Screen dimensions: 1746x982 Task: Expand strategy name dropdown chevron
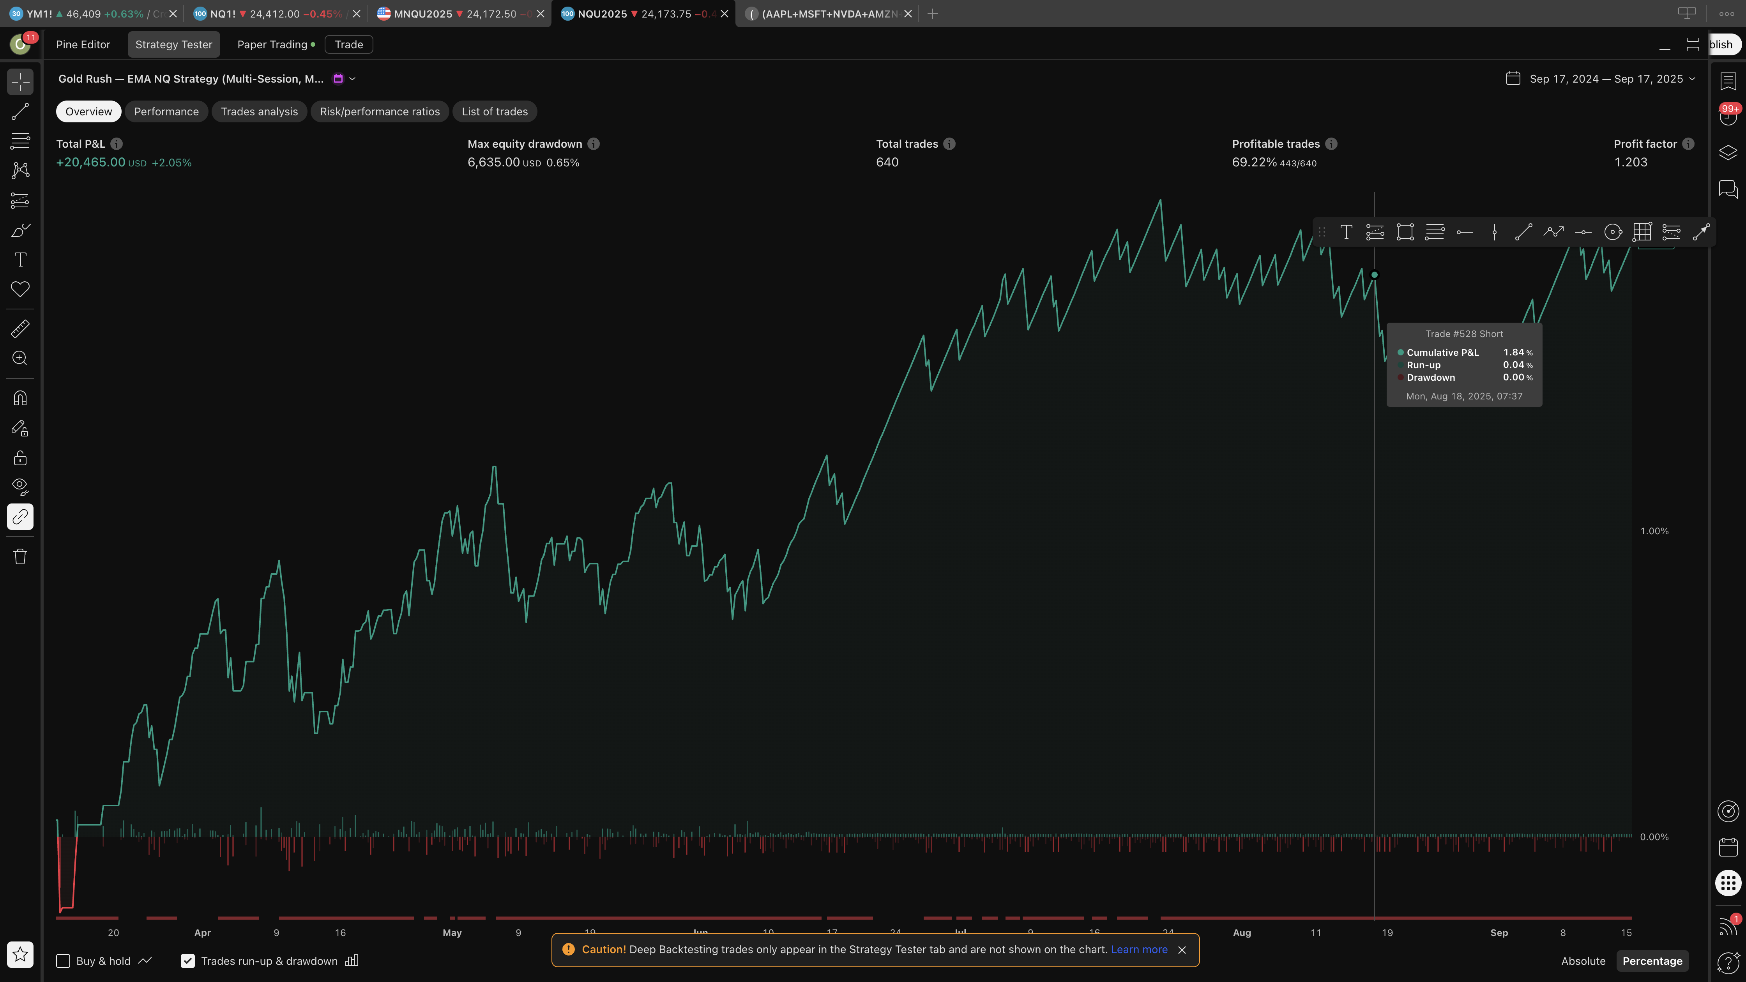352,79
